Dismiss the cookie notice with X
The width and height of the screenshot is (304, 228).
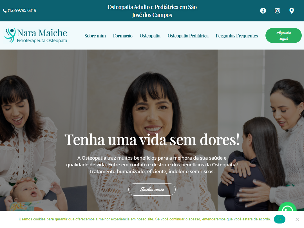297,219
